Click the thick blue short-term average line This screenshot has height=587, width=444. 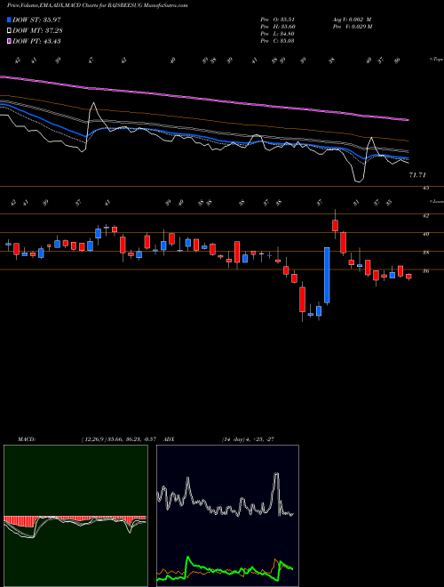click(203, 137)
